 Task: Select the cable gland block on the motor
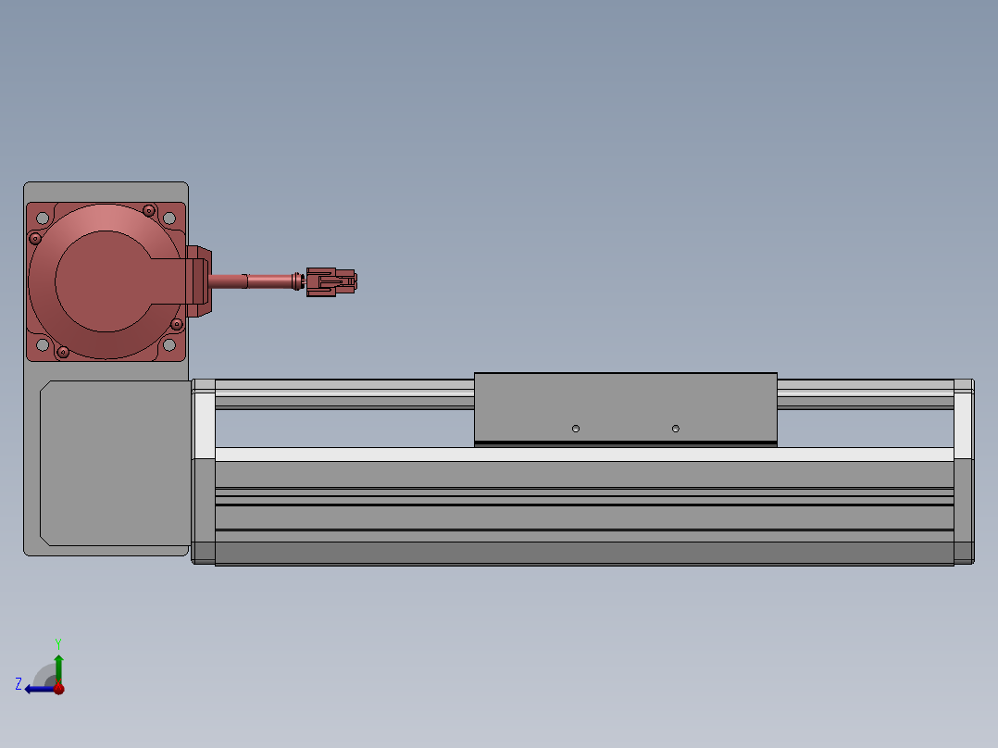(x=198, y=281)
